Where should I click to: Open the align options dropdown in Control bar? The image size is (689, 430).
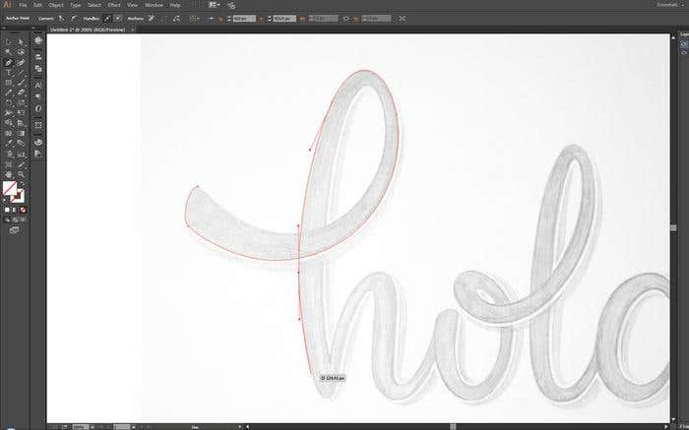coord(193,19)
